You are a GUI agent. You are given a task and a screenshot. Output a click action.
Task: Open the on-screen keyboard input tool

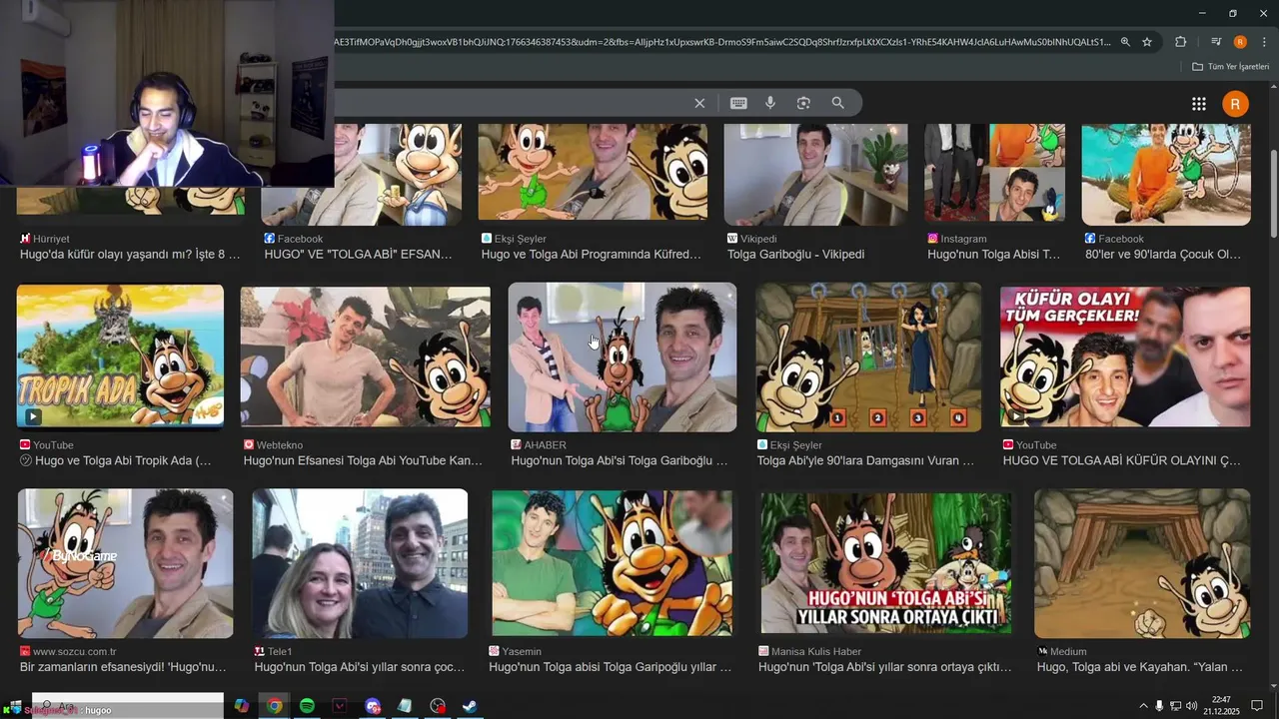click(738, 103)
